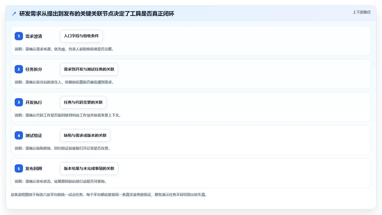Click the description about 发布状态、延期原因
Viewport: 382px width, 215px height.
click(x=61, y=181)
